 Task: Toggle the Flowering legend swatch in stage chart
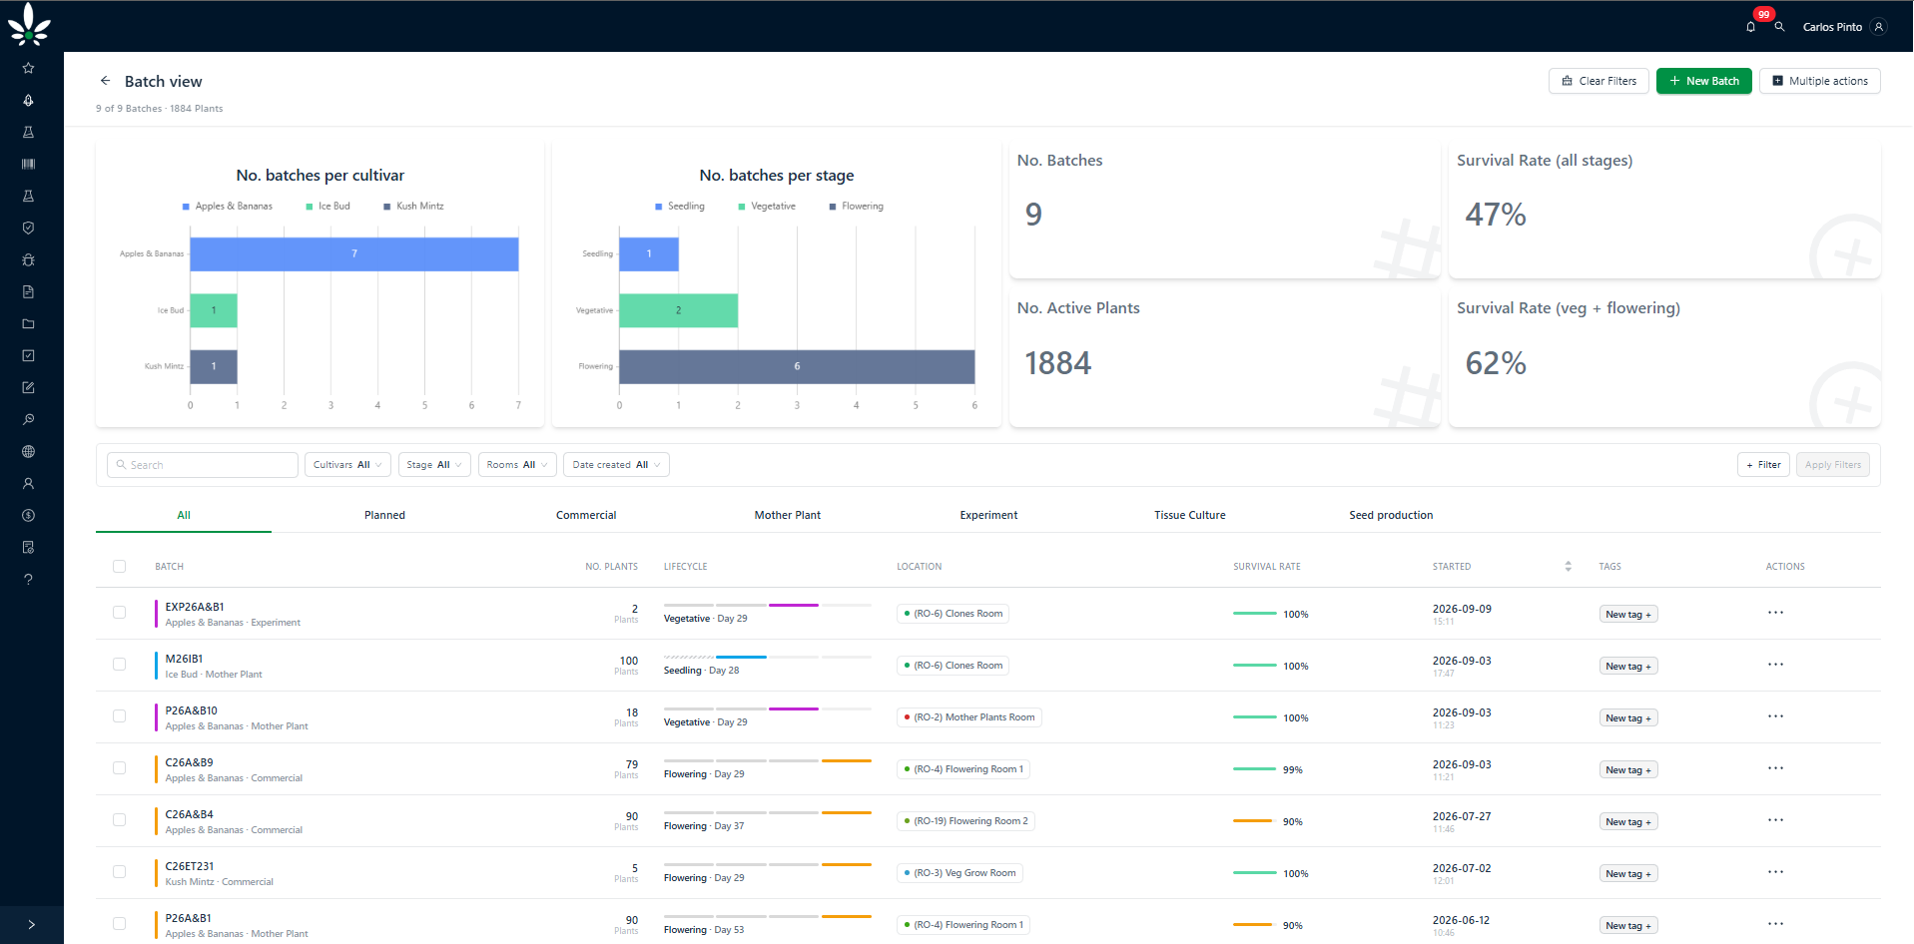pos(833,207)
